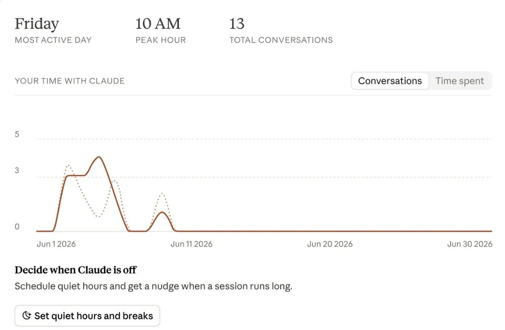Click the Y-axis label 5

click(17, 134)
